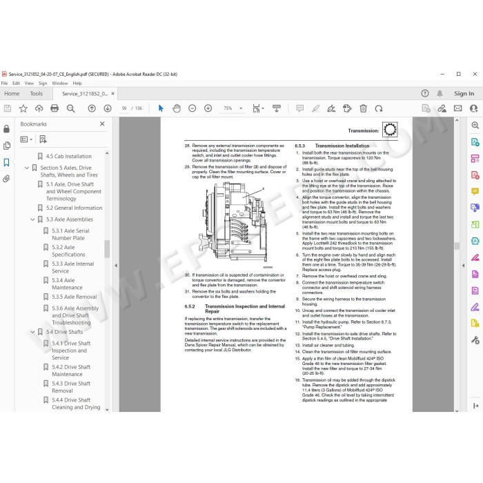This screenshot has height=483, width=483.
Task: Open 4.5 Cab Installation bookmark
Action: pos(69,156)
